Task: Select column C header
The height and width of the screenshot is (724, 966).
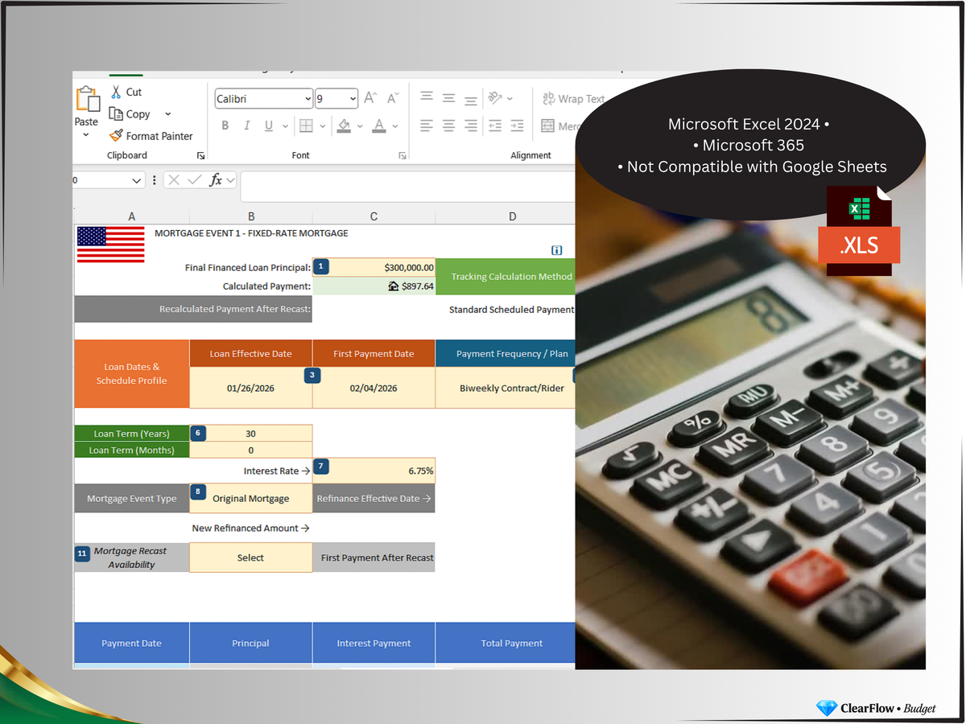Action: [x=374, y=216]
